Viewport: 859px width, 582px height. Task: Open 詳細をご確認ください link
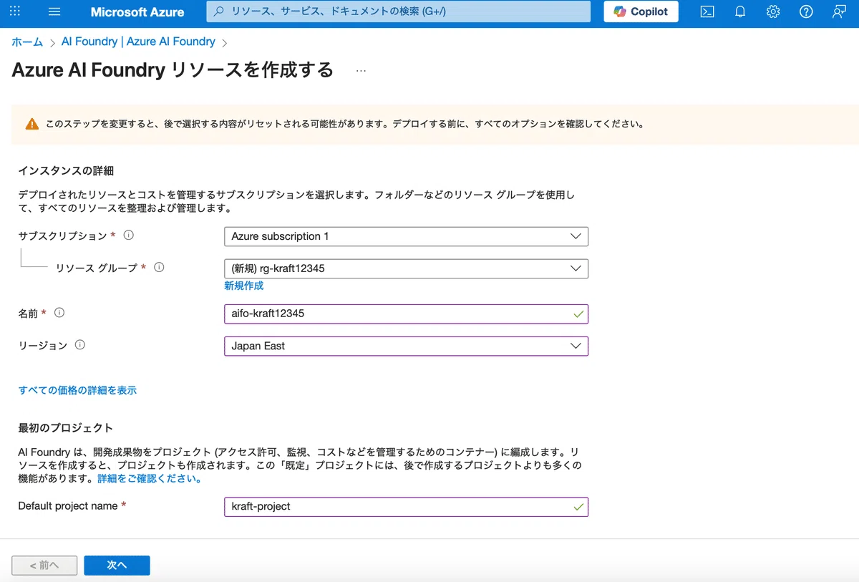149,478
